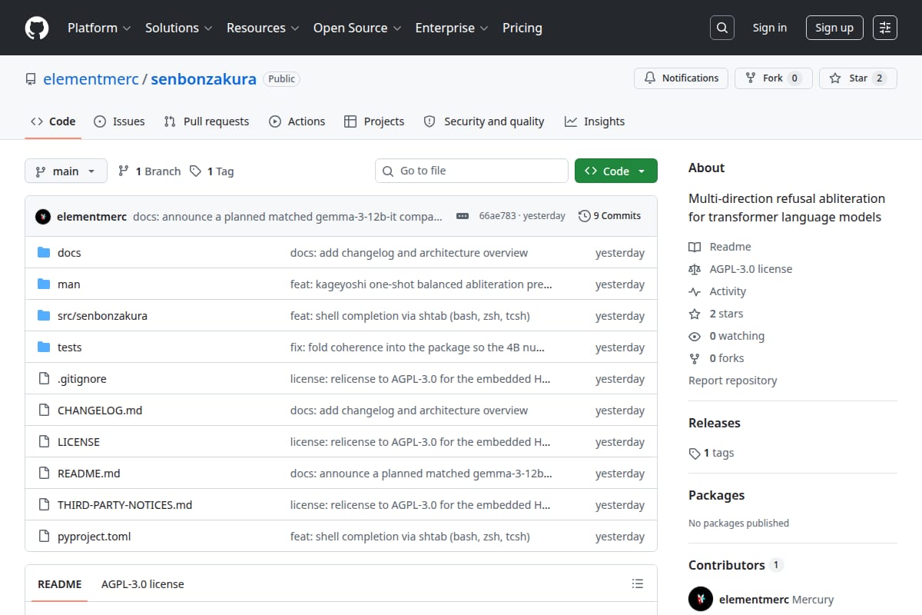The width and height of the screenshot is (922, 615).
Task: Open the 9 Commits history link
Action: [x=610, y=216]
